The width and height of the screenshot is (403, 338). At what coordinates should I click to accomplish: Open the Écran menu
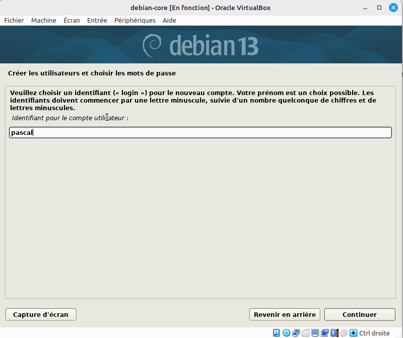click(72, 20)
